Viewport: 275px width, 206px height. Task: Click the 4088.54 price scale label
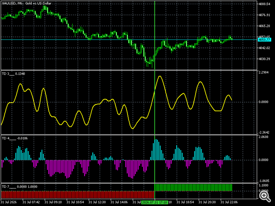point(264,4)
